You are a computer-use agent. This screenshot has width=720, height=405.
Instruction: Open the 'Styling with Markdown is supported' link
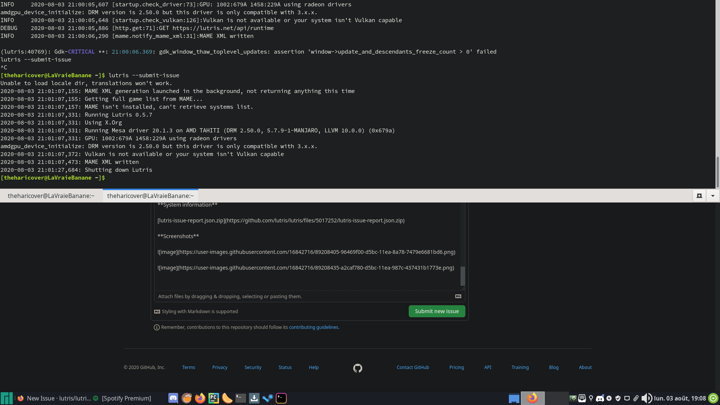(x=196, y=312)
